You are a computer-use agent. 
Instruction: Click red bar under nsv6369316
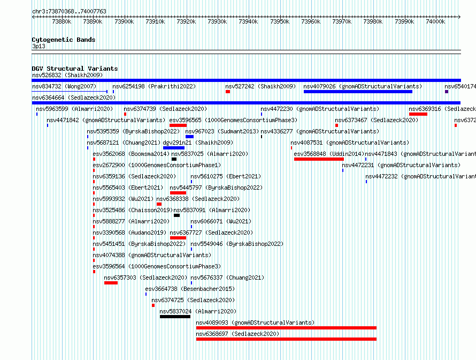point(418,114)
